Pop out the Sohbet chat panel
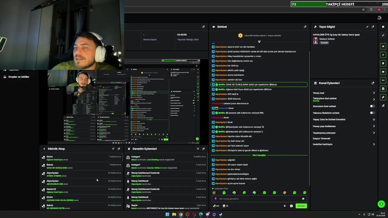 tap(305, 27)
